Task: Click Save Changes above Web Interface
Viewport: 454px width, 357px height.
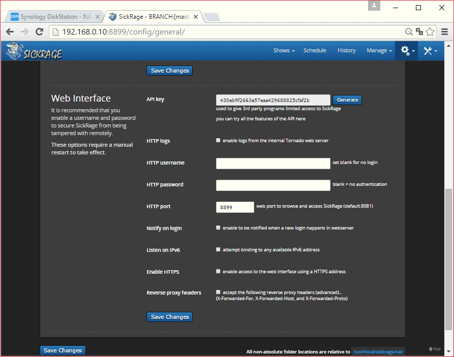Action: click(x=170, y=71)
